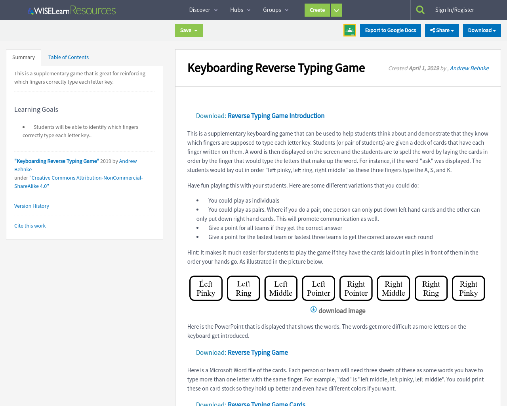Click Export to Google Docs

point(390,29)
